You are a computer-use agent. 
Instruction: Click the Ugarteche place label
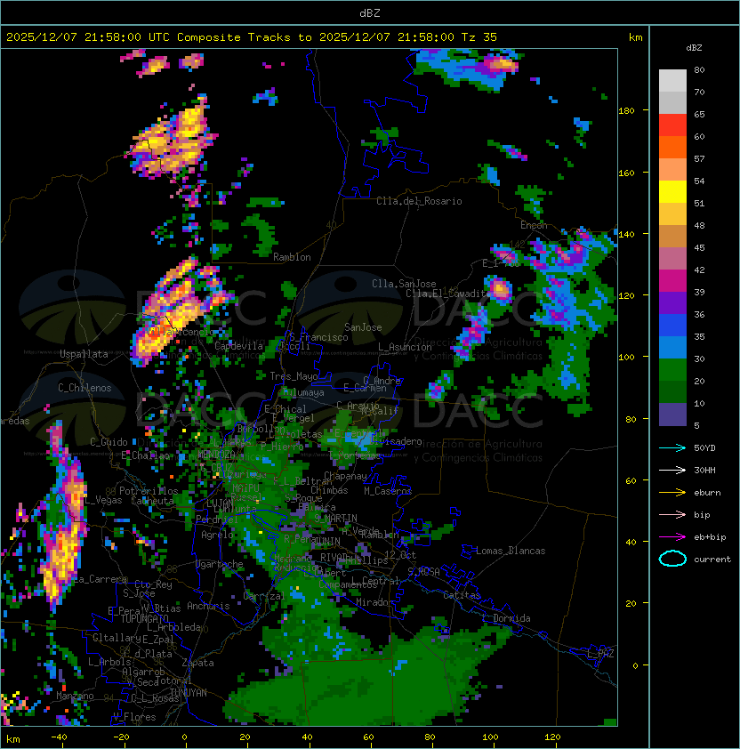pos(220,564)
